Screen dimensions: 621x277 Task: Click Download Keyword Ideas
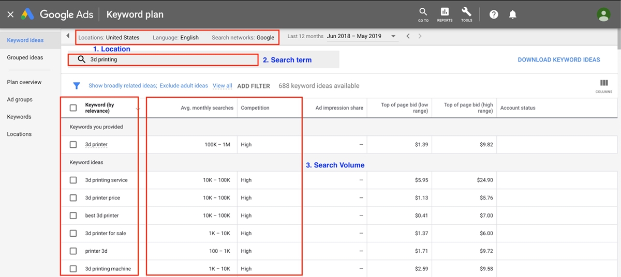point(559,60)
